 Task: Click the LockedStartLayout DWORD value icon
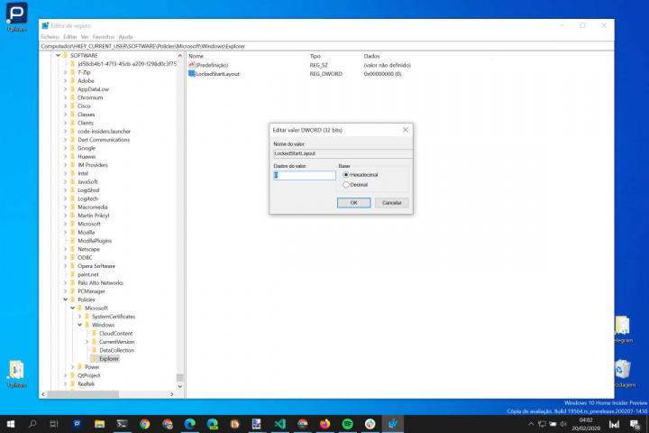(192, 74)
